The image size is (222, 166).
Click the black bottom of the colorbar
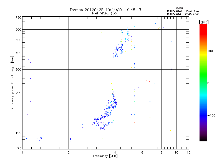(203, 139)
